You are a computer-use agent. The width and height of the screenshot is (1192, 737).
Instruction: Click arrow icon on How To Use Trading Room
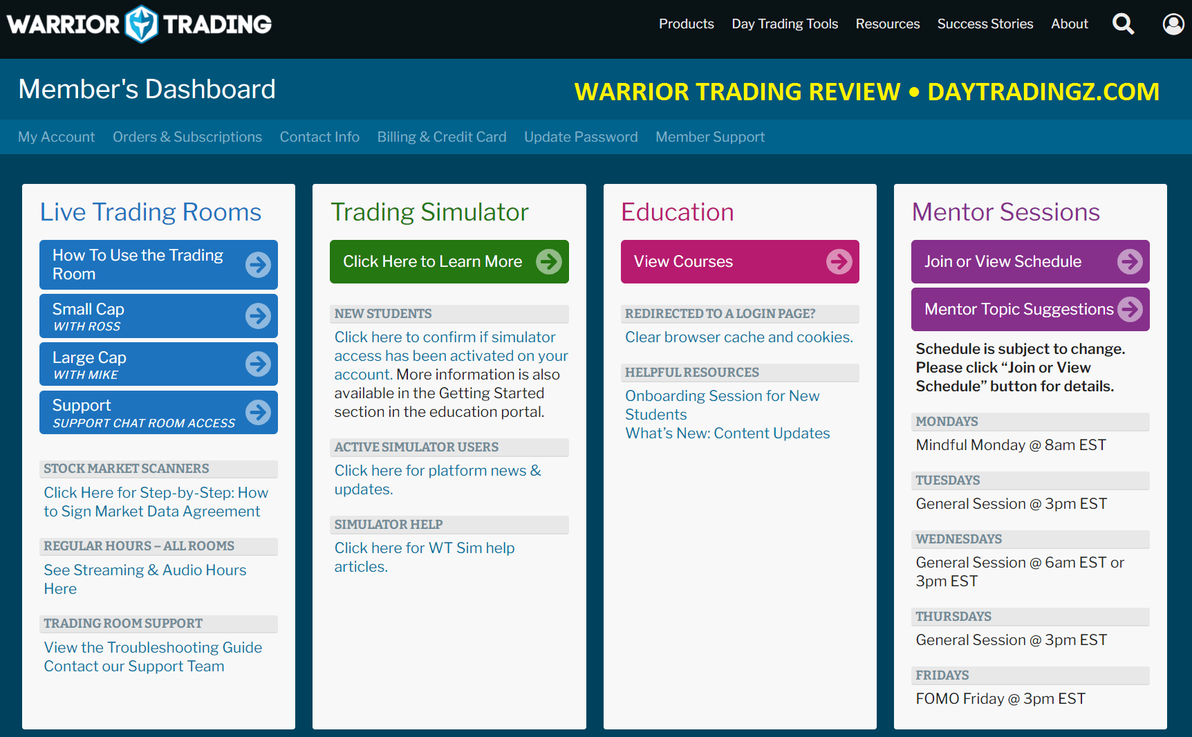coord(259,264)
